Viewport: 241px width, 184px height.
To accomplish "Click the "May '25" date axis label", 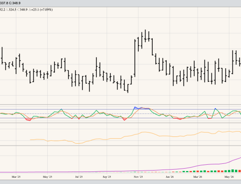I will pyautogui.click(x=47, y=177).
